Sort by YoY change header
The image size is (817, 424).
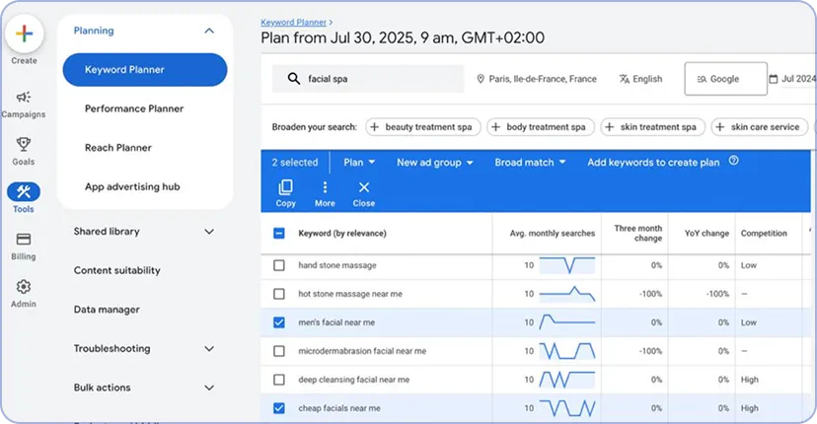pyautogui.click(x=706, y=234)
